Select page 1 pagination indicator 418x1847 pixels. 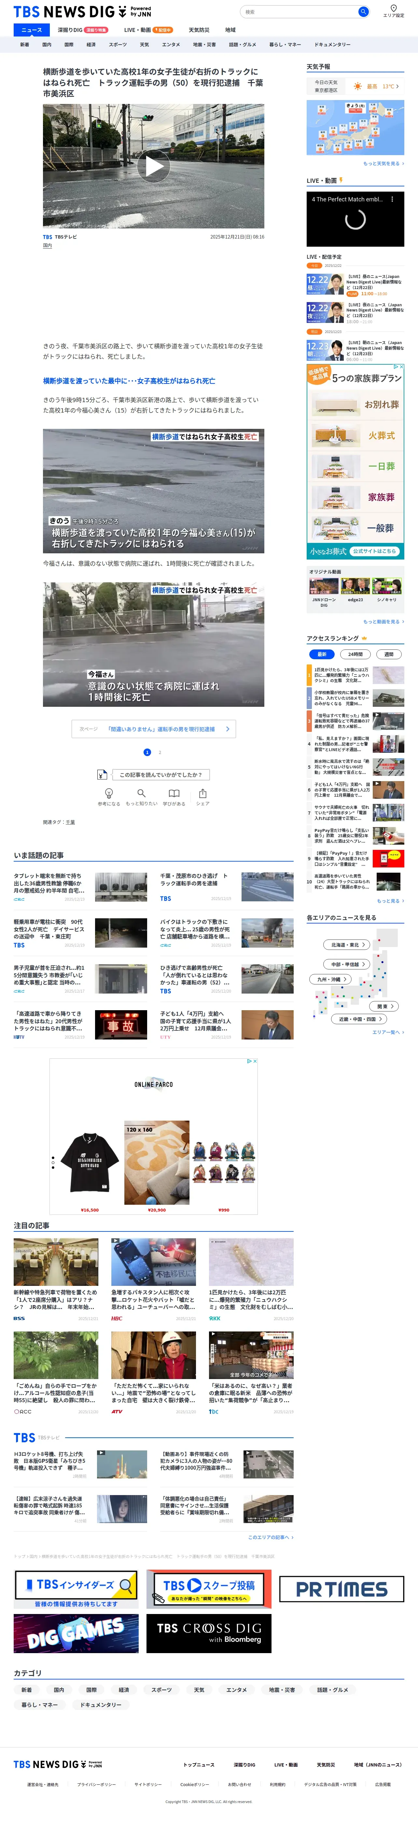(x=147, y=752)
